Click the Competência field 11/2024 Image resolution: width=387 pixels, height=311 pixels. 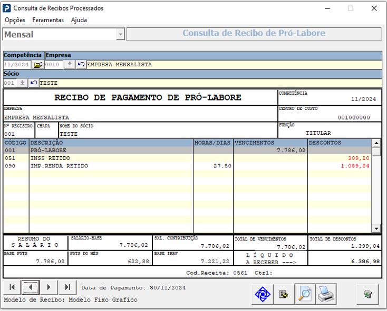(x=17, y=65)
